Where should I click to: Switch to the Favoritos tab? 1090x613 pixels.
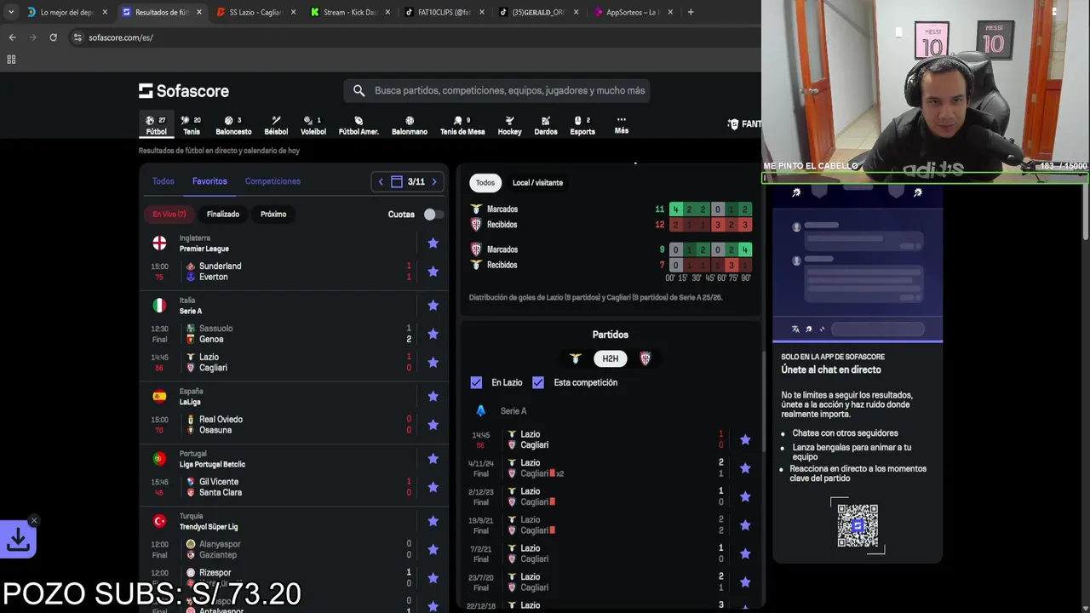click(x=209, y=181)
